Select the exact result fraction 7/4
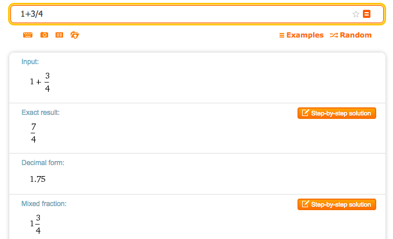Screen dimensions: 393x239 click(34, 133)
